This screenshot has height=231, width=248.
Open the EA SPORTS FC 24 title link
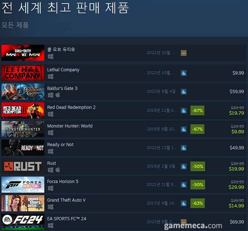pyautogui.click(x=67, y=218)
